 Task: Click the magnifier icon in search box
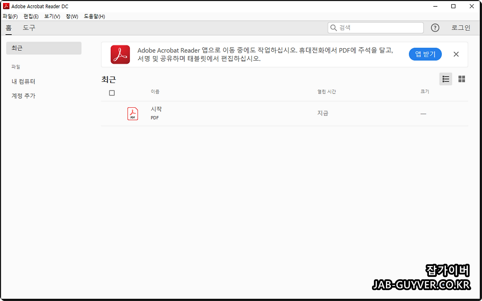(333, 28)
